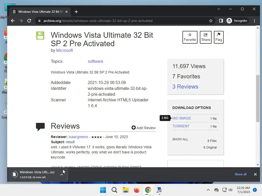Show hidden tray icons chevron
Viewport: 262px width, 196px height.
pos(208,190)
